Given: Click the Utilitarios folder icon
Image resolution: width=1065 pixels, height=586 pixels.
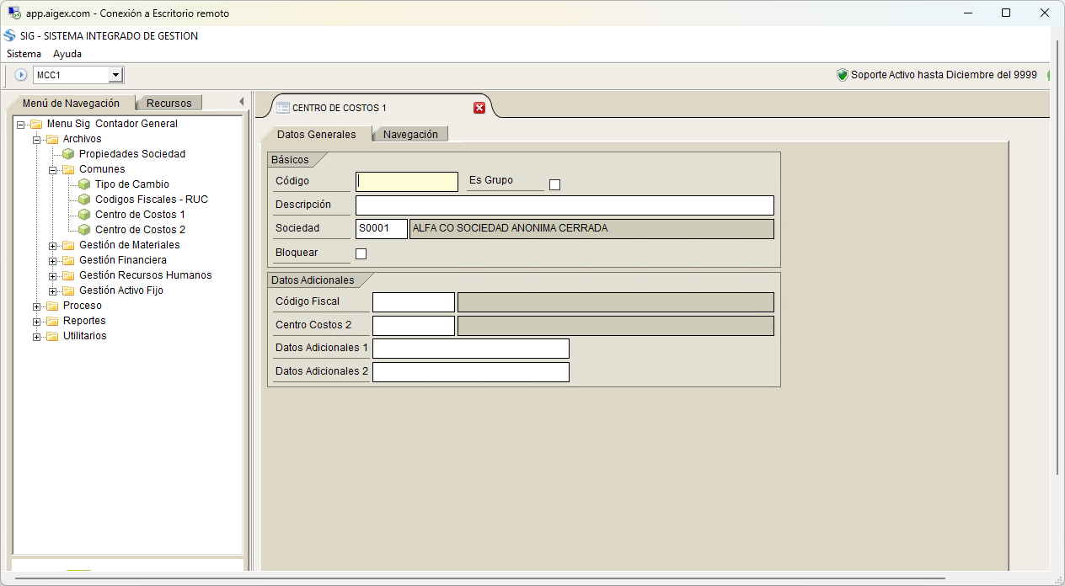Looking at the screenshot, I should [52, 336].
